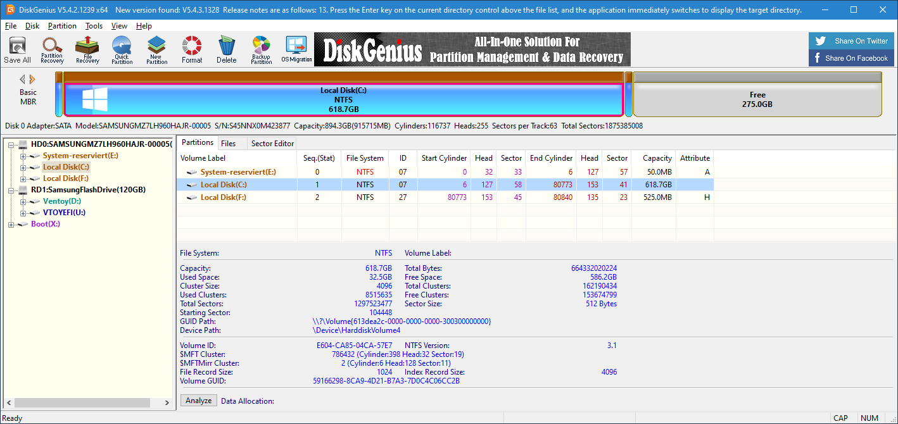Click the Format toolbar icon
Viewport: 898px width, 424px height.
point(192,50)
